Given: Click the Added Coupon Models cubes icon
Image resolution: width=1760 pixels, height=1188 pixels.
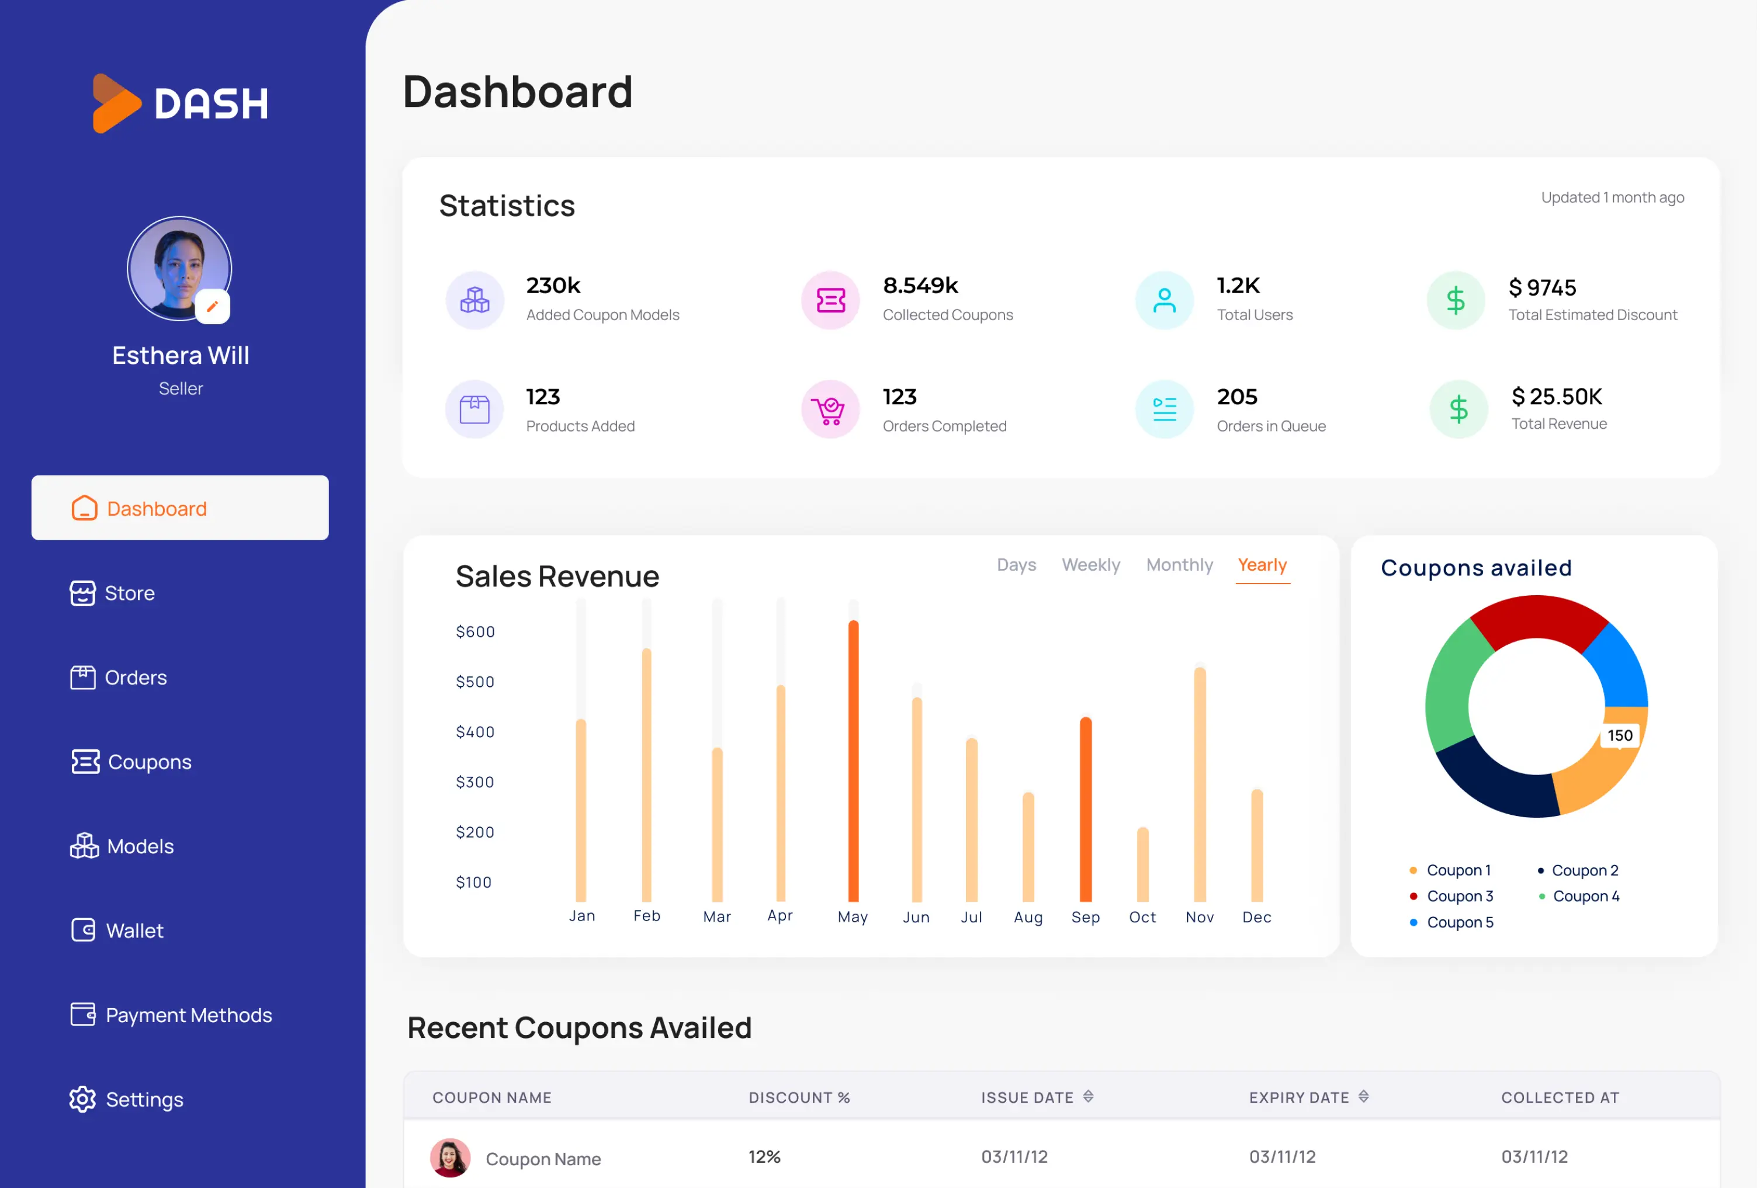Looking at the screenshot, I should click(x=475, y=301).
